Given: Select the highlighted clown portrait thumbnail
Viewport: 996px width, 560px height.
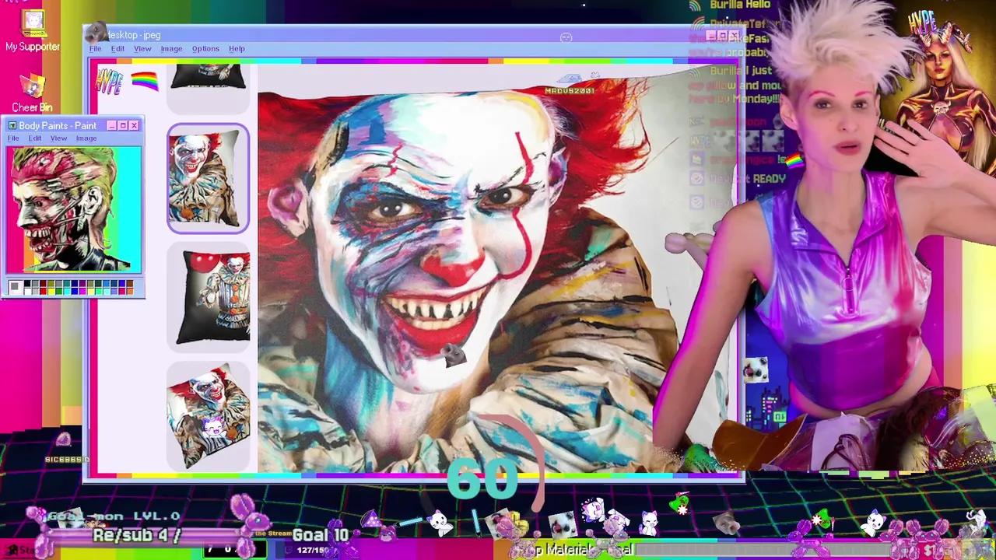Looking at the screenshot, I should click(x=208, y=179).
